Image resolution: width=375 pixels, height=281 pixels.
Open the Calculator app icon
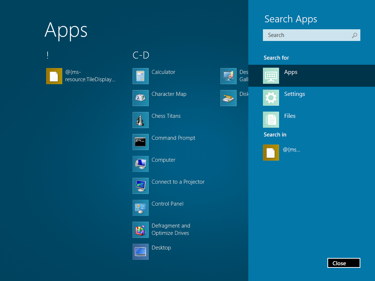(140, 76)
